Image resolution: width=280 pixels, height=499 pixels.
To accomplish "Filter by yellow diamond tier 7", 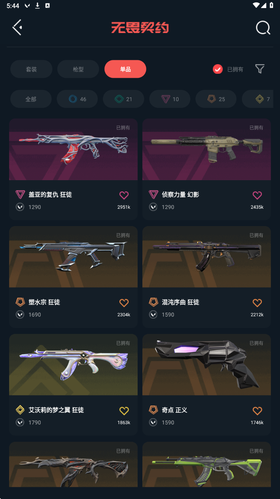I will (258, 99).
